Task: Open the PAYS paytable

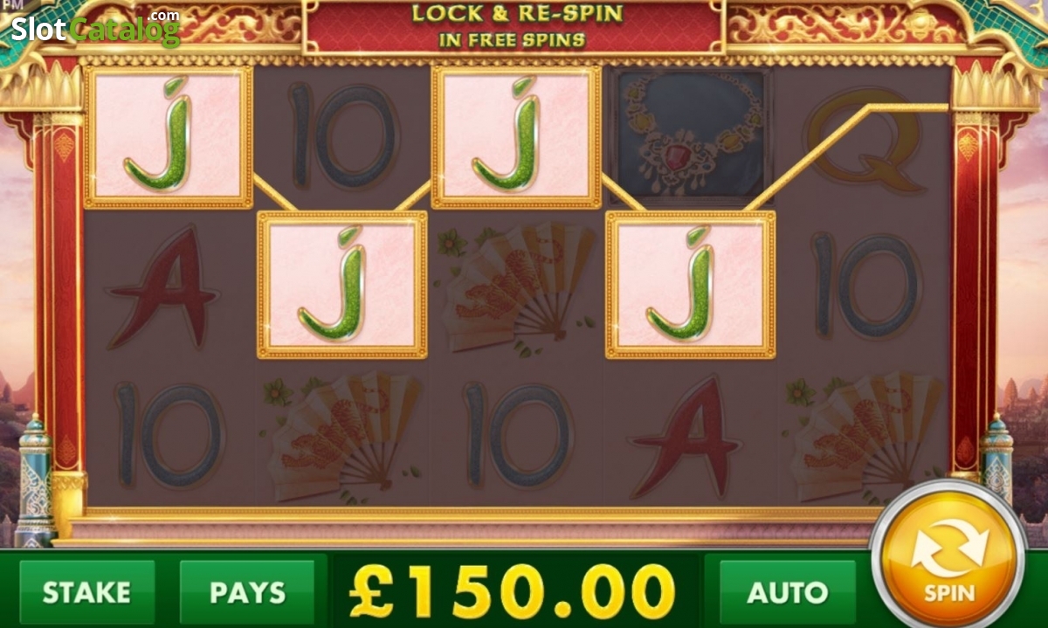Action: (247, 592)
